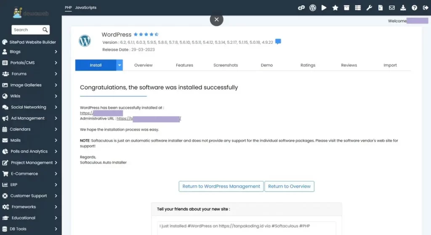
Task: Expand the Frameworks category
Action: 30,207
